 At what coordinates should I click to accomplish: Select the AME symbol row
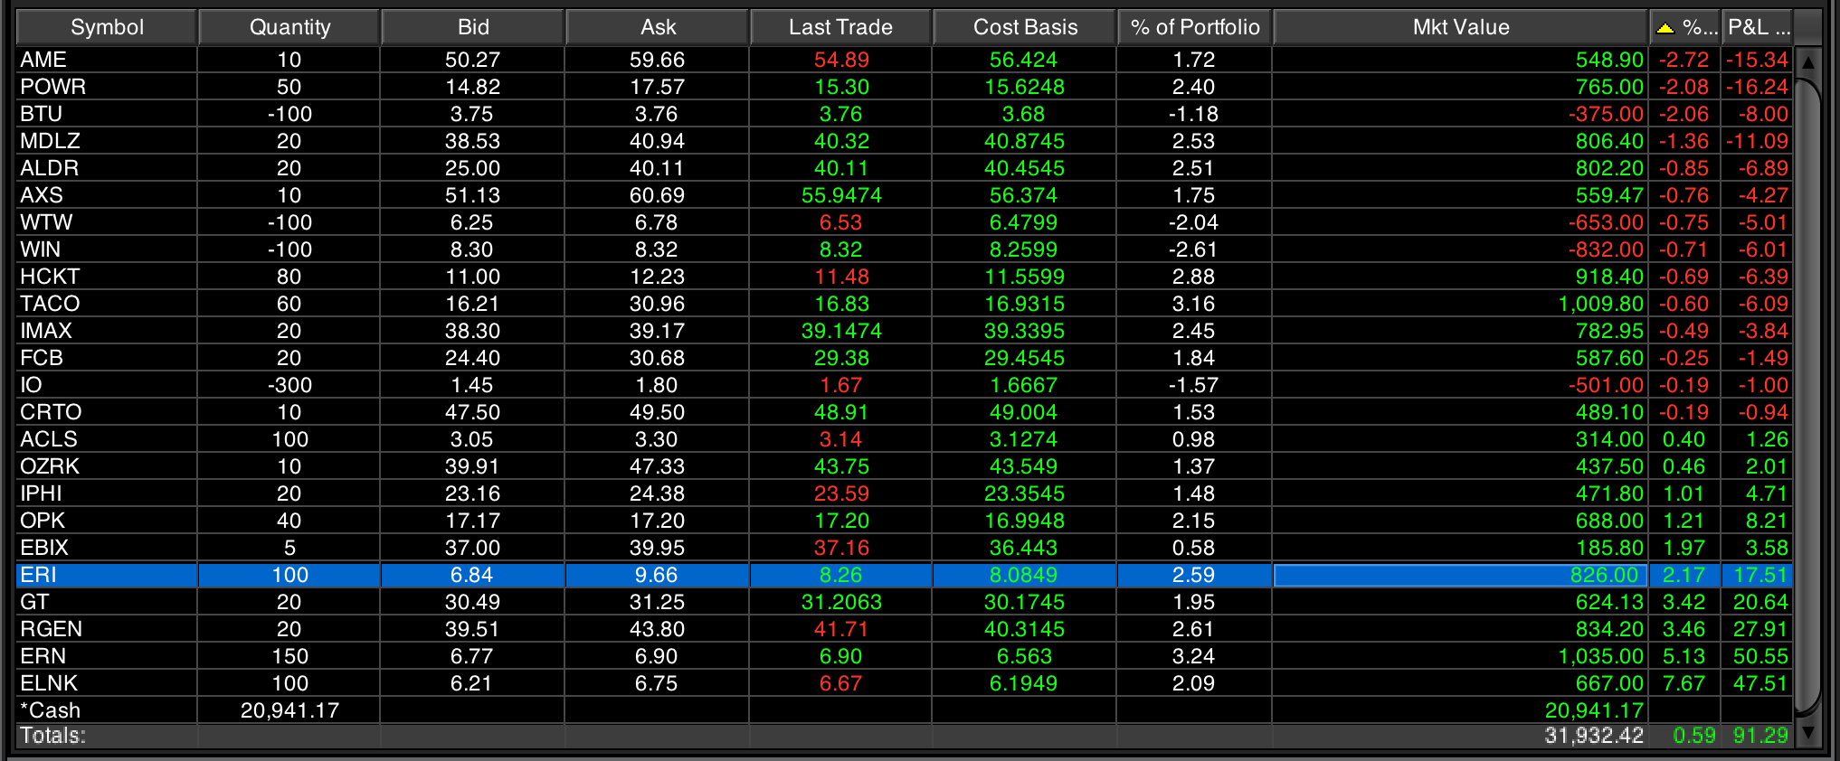(905, 60)
